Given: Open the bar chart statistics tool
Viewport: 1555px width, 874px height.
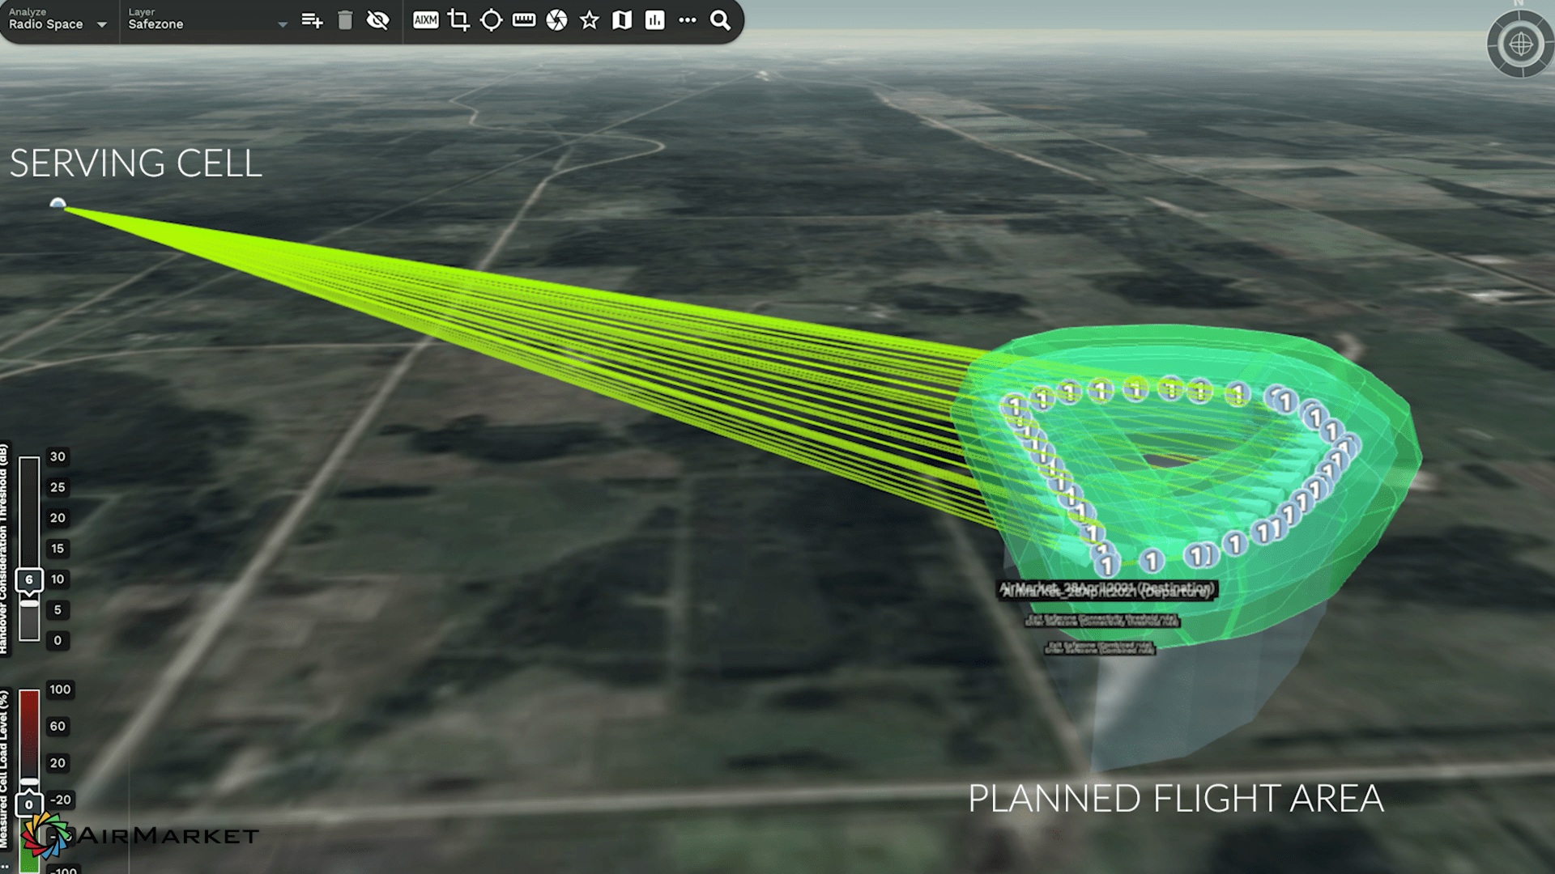Looking at the screenshot, I should (x=654, y=21).
